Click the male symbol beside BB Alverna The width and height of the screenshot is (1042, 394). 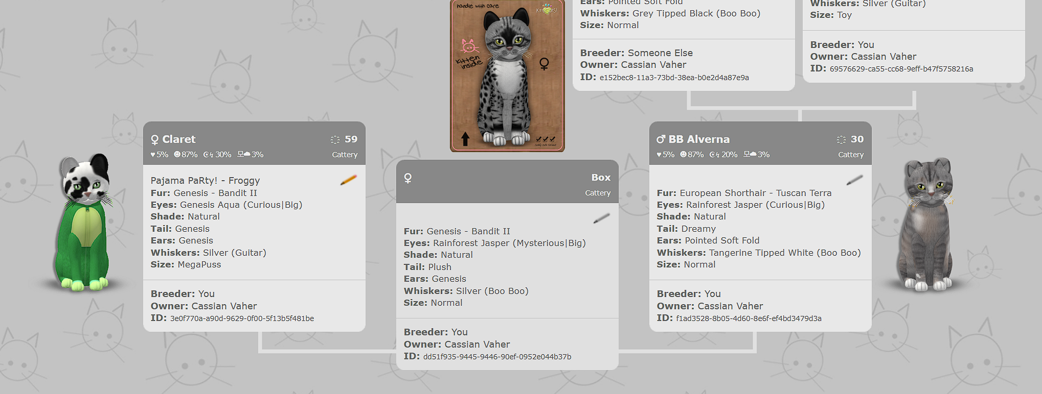[661, 139]
